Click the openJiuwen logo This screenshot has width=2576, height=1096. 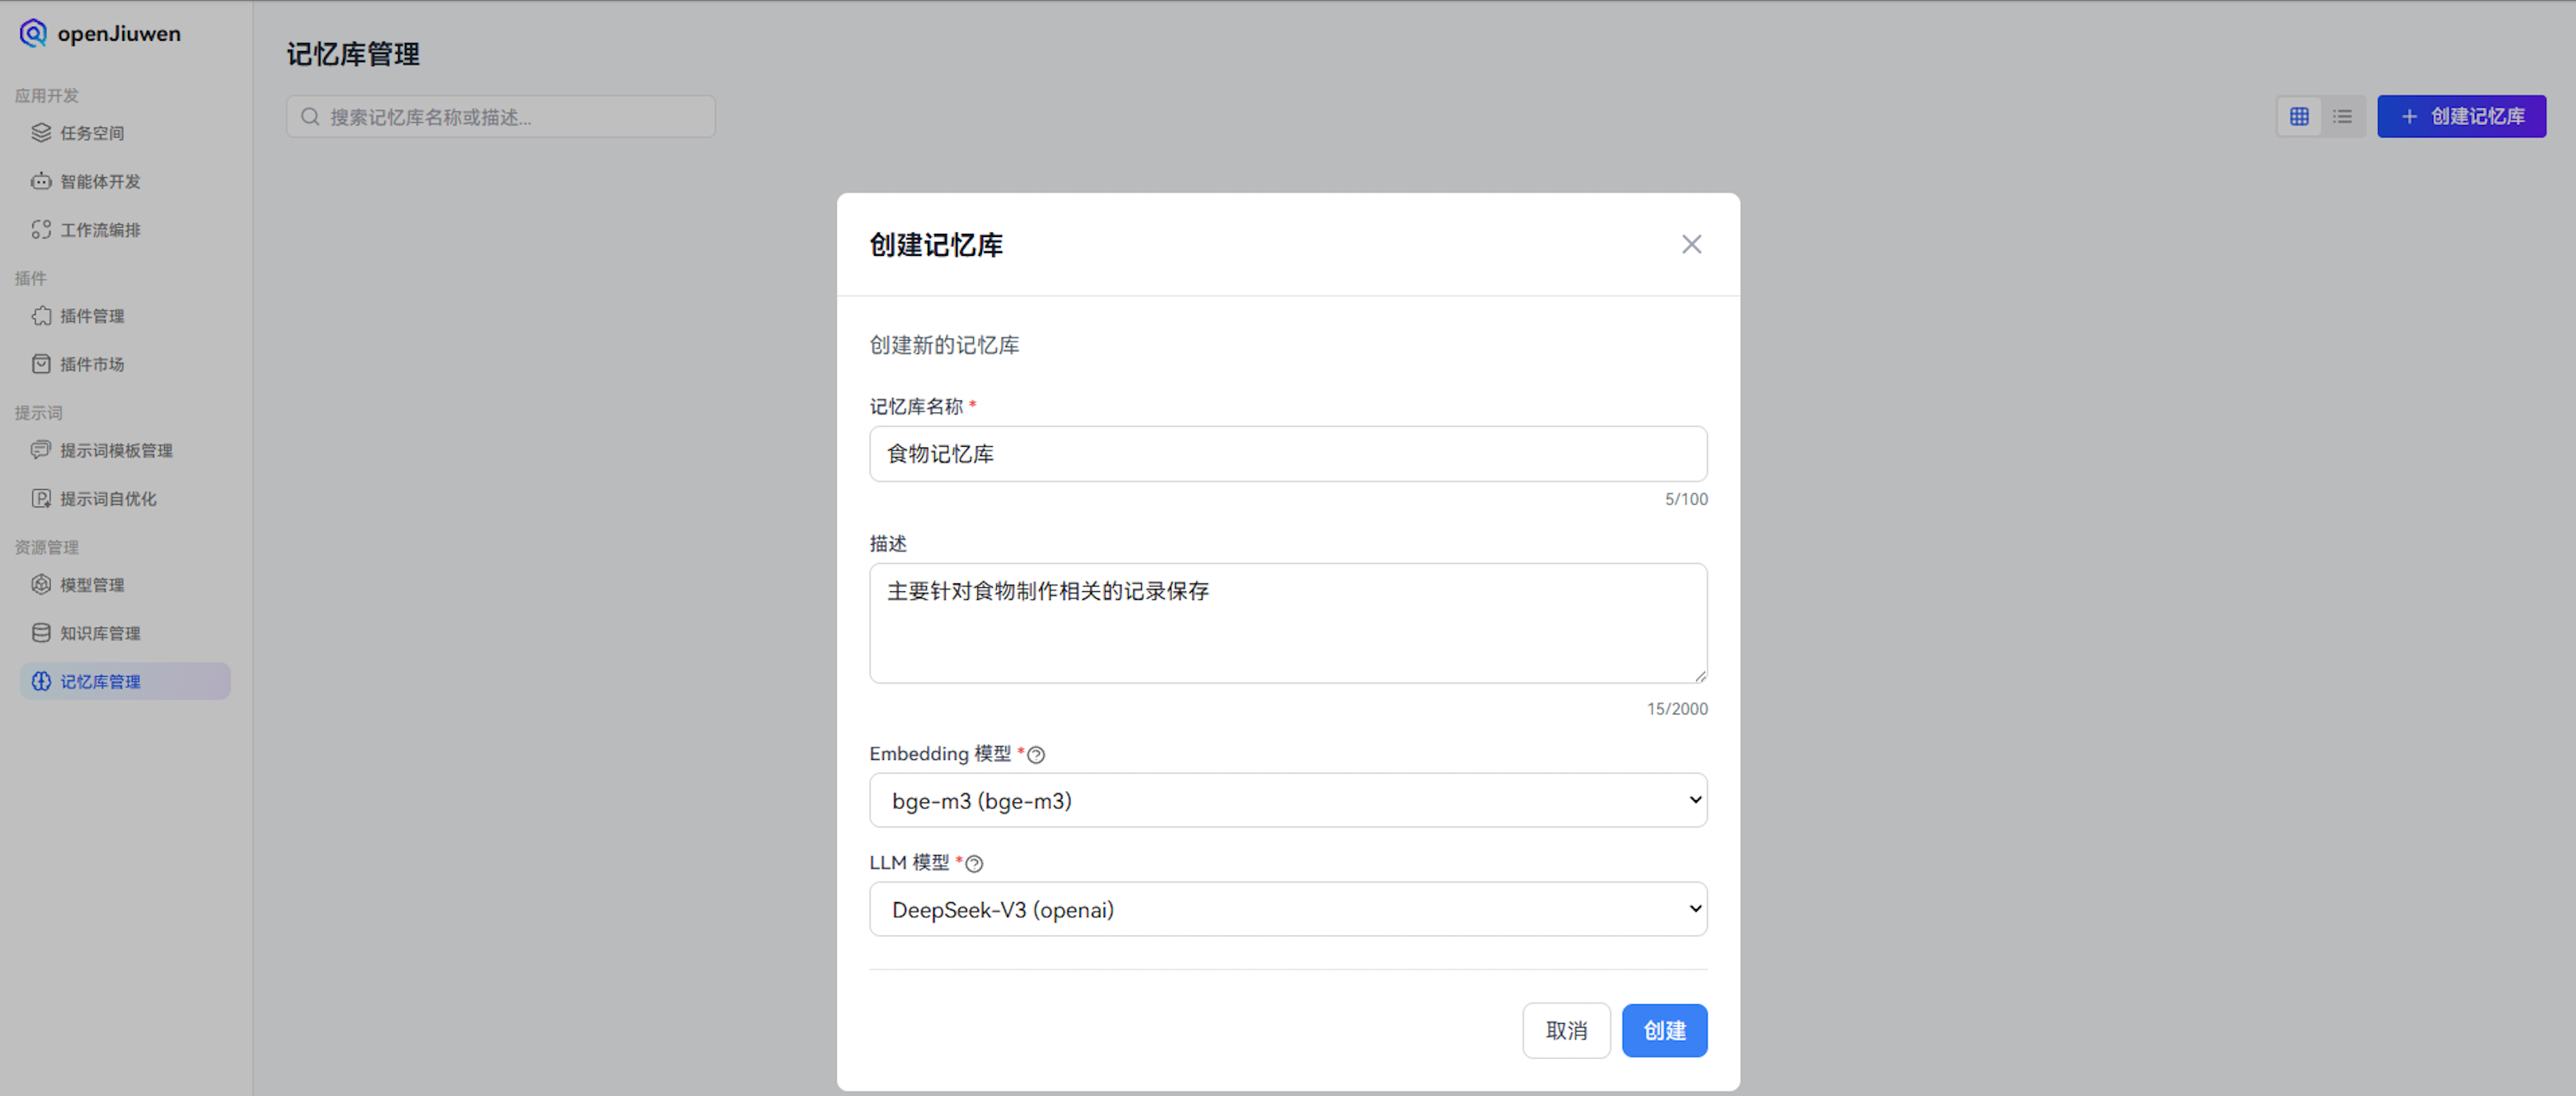(100, 33)
